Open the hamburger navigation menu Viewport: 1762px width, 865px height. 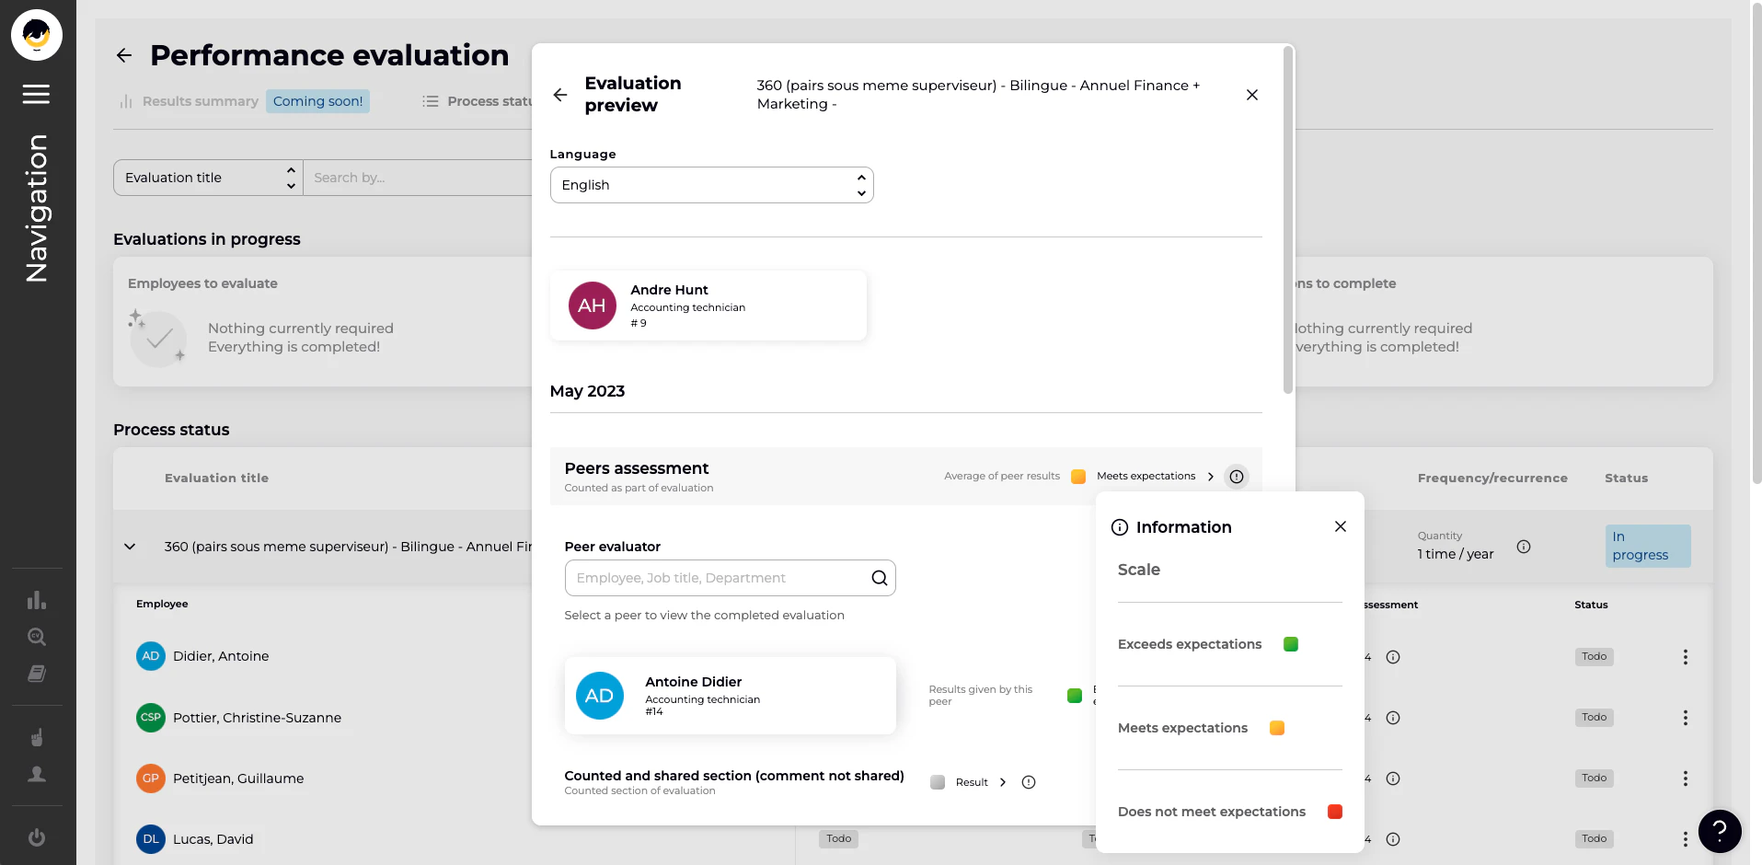pos(37,94)
